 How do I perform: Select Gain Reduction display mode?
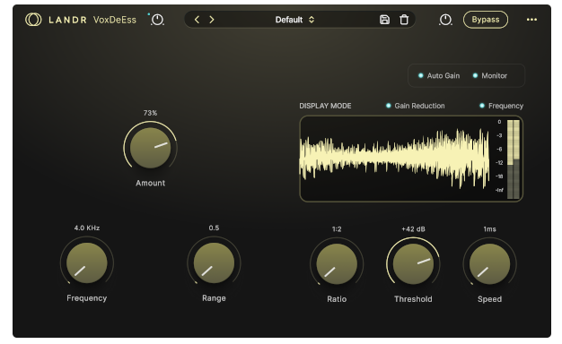(416, 106)
